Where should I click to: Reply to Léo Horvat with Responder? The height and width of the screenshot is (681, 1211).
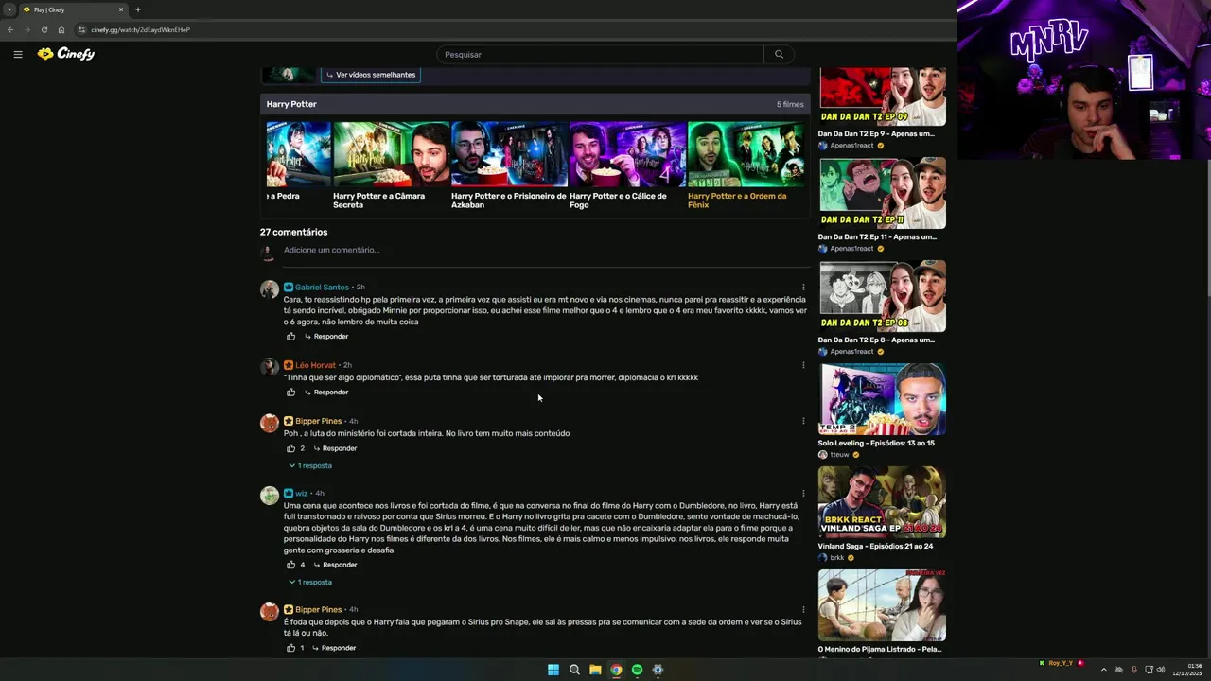[326, 393]
